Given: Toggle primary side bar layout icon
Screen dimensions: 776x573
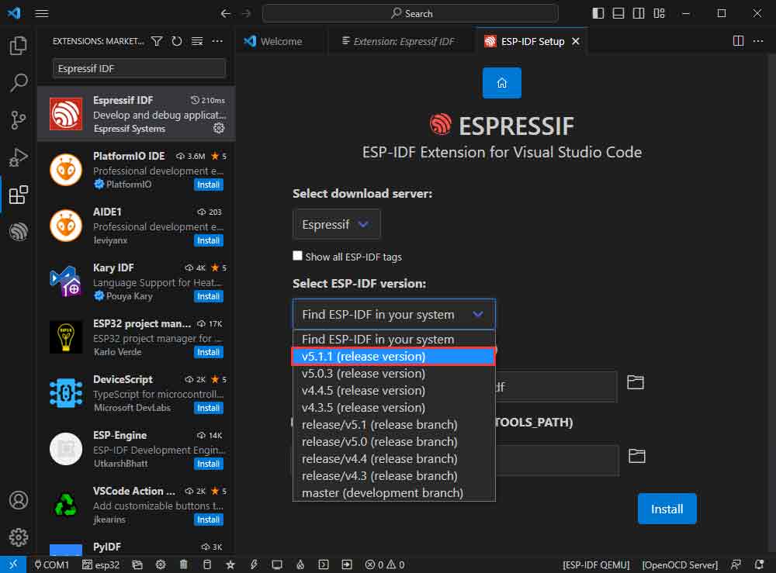Looking at the screenshot, I should pos(598,13).
